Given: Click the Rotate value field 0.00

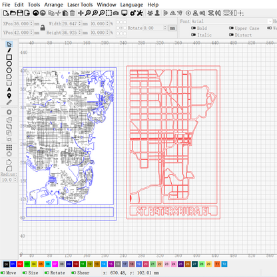Looking at the screenshot, I should pos(153,28).
